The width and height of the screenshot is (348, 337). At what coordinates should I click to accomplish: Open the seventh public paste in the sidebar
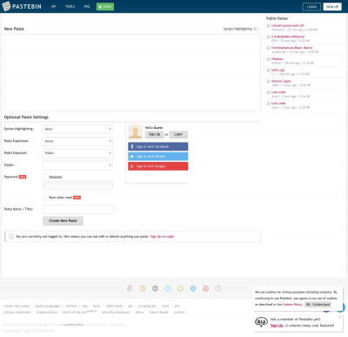(x=278, y=92)
